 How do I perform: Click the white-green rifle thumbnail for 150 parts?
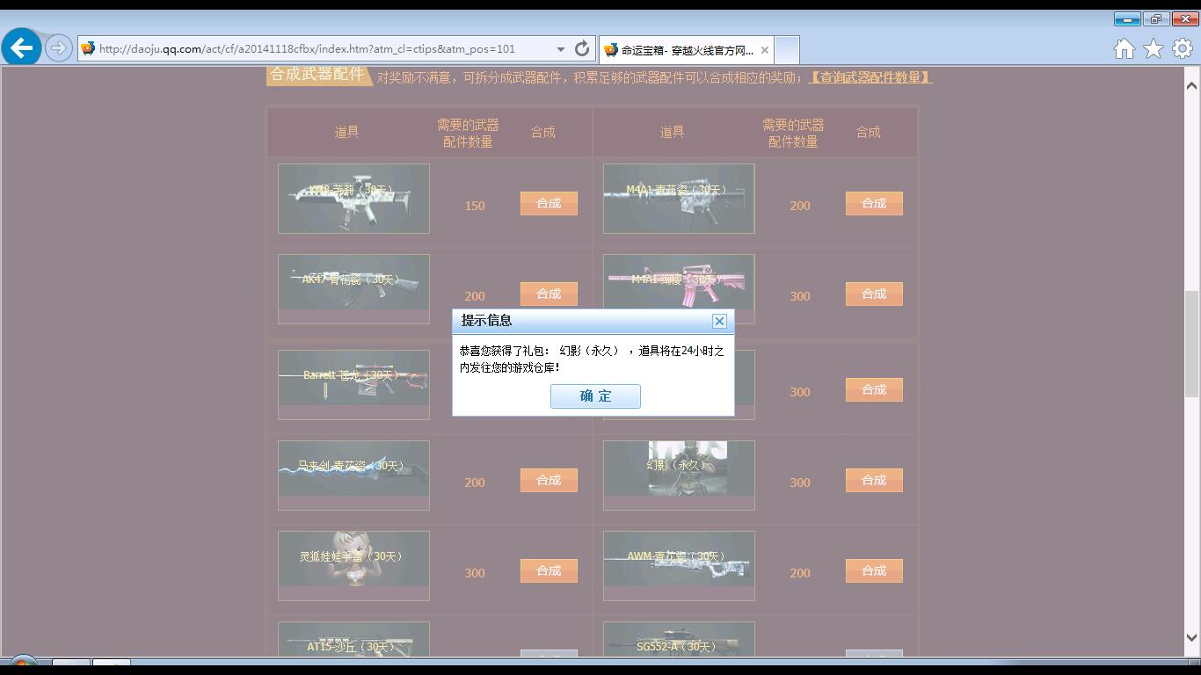tap(353, 199)
